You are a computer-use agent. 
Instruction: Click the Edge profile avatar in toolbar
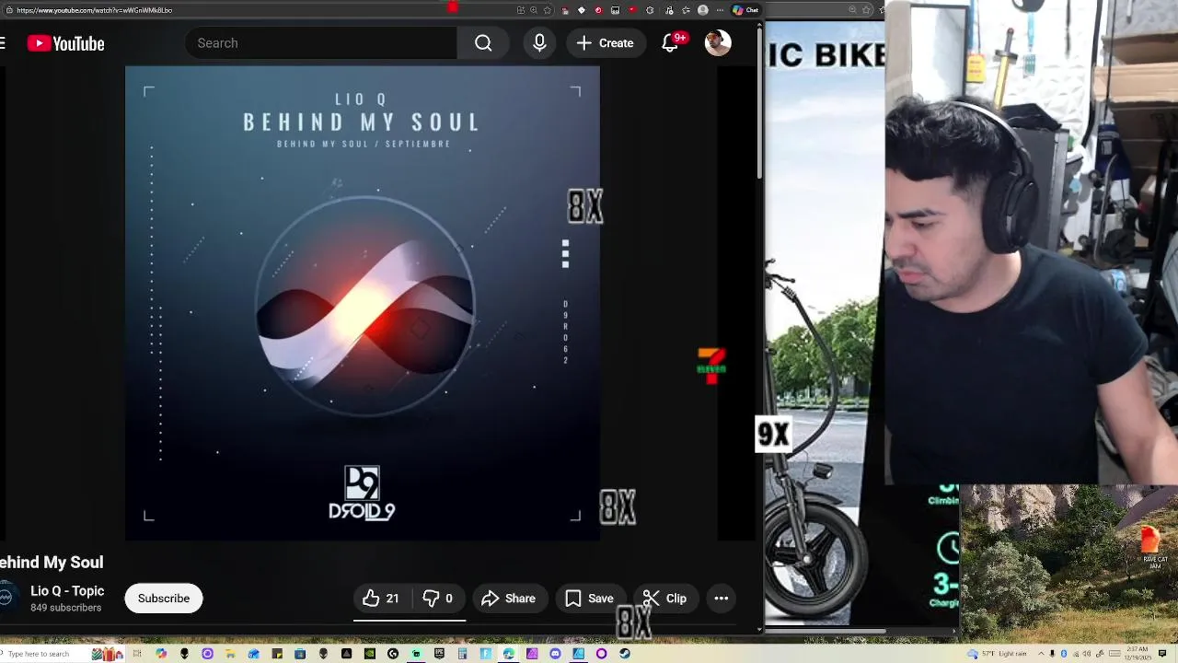703,10
